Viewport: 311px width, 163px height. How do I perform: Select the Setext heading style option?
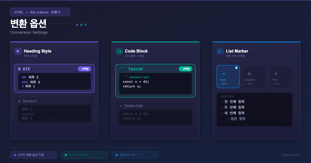pyautogui.click(x=54, y=110)
